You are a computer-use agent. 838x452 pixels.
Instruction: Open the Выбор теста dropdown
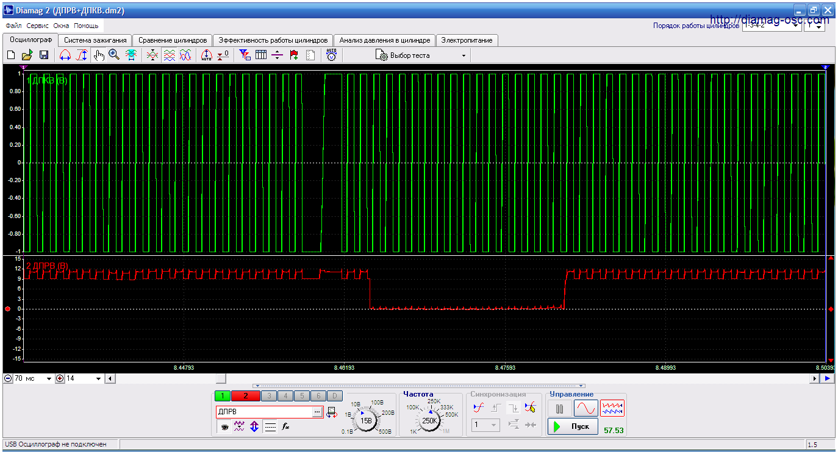coord(422,55)
